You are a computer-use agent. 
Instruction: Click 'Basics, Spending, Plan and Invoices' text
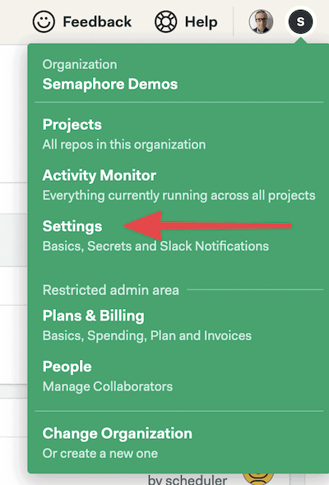[x=147, y=335]
